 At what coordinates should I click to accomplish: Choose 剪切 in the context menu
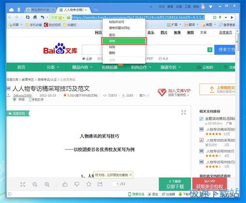coord(124,35)
